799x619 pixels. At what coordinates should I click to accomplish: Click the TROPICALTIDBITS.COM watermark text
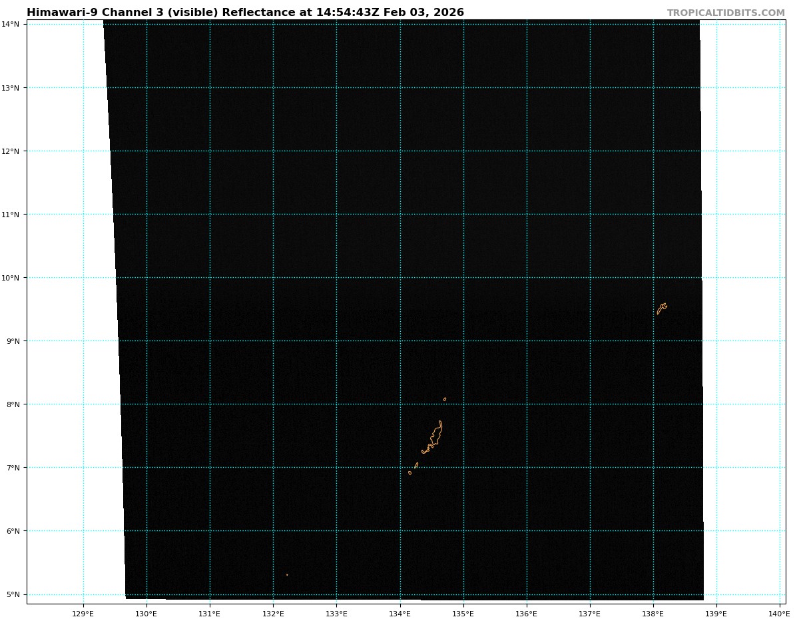pyautogui.click(x=726, y=13)
